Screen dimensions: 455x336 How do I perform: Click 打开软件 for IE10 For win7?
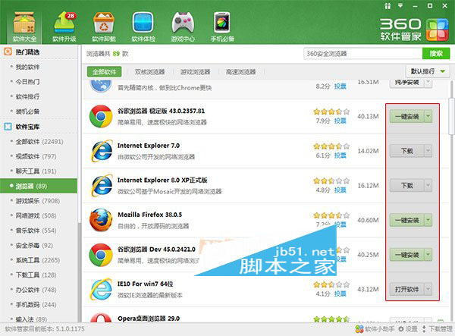pyautogui.click(x=406, y=289)
